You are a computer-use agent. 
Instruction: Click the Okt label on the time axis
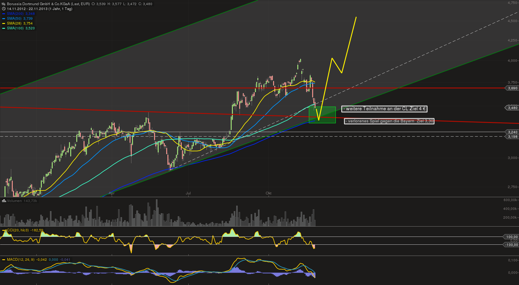269,193
